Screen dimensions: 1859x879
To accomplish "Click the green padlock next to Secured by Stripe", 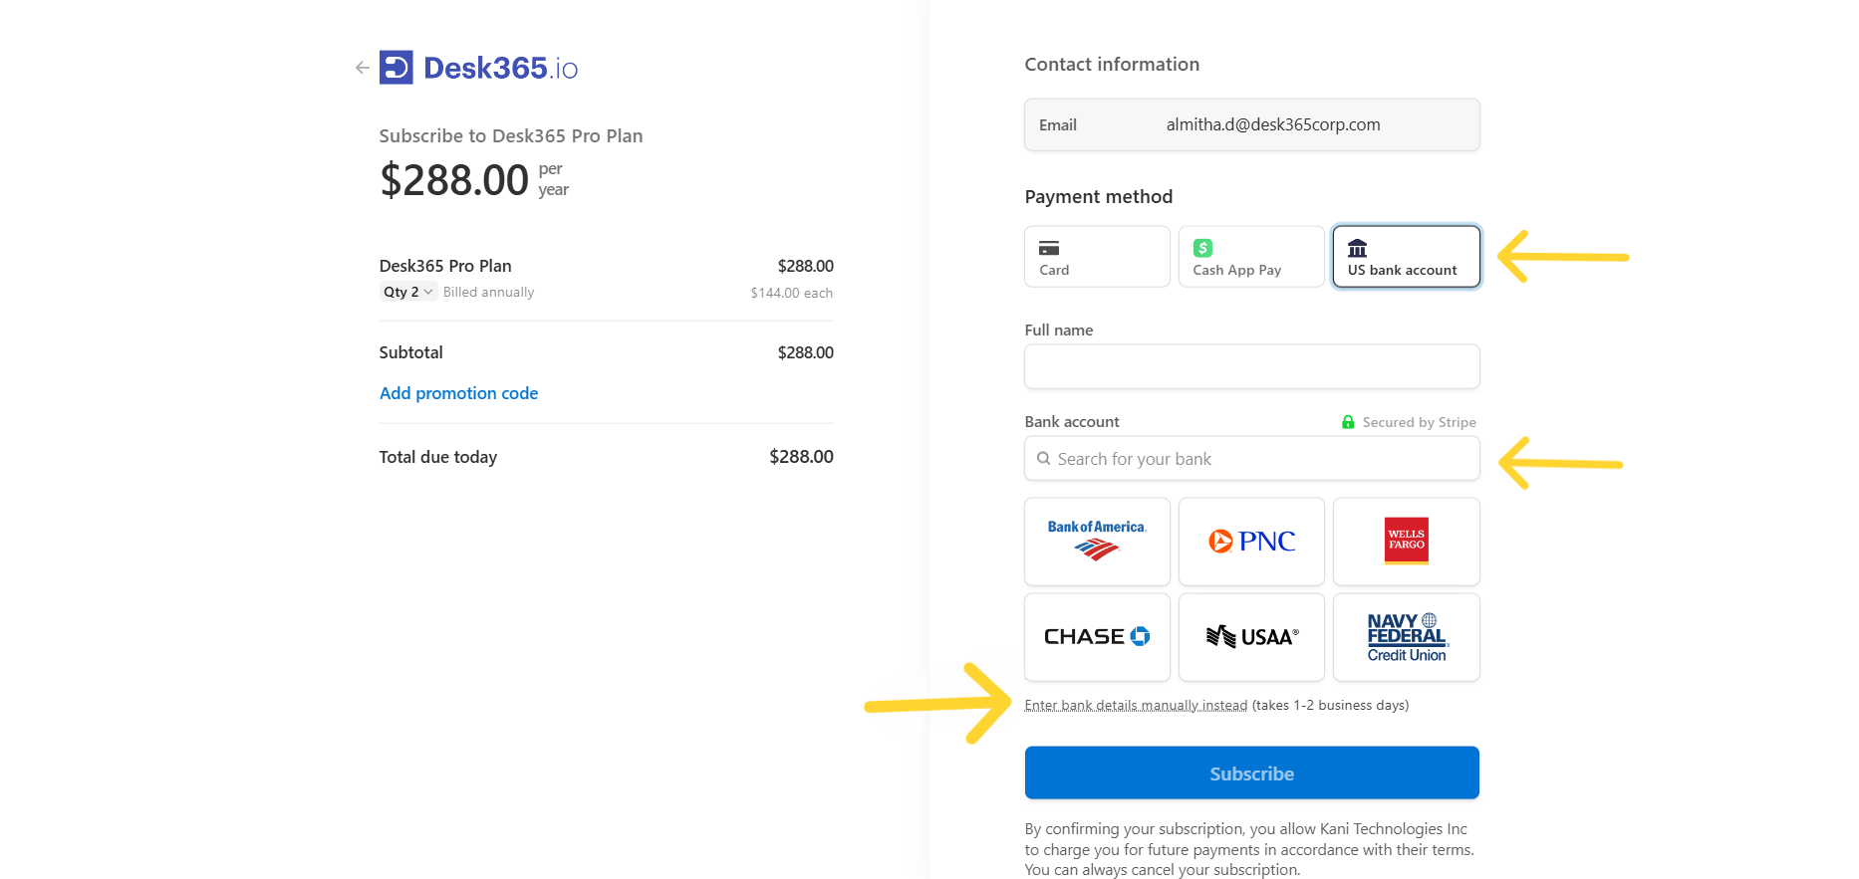I will 1348,421.
